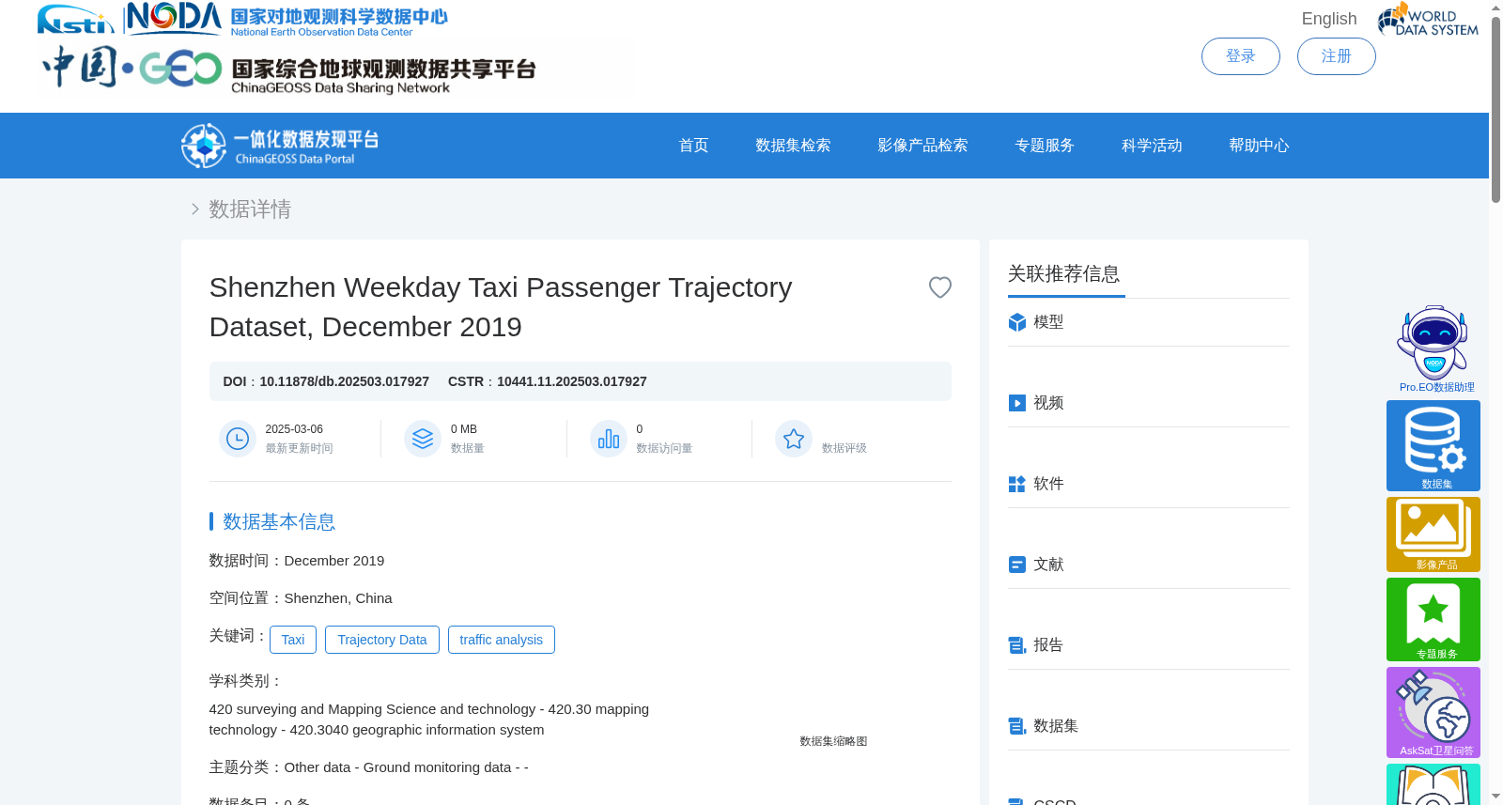Screen dimensions: 1503x805
Task: Click the 报告 recommendation label
Action: (1048, 645)
